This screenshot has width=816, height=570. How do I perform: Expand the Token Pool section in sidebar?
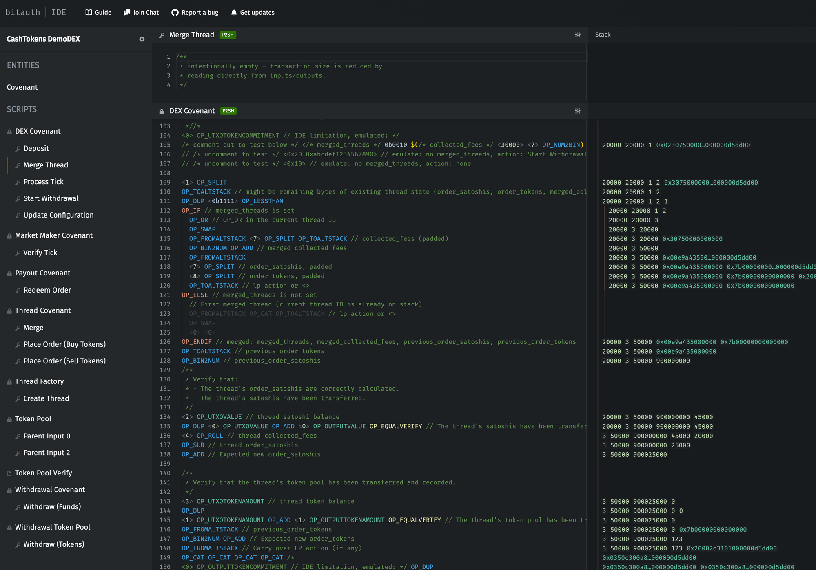click(33, 418)
